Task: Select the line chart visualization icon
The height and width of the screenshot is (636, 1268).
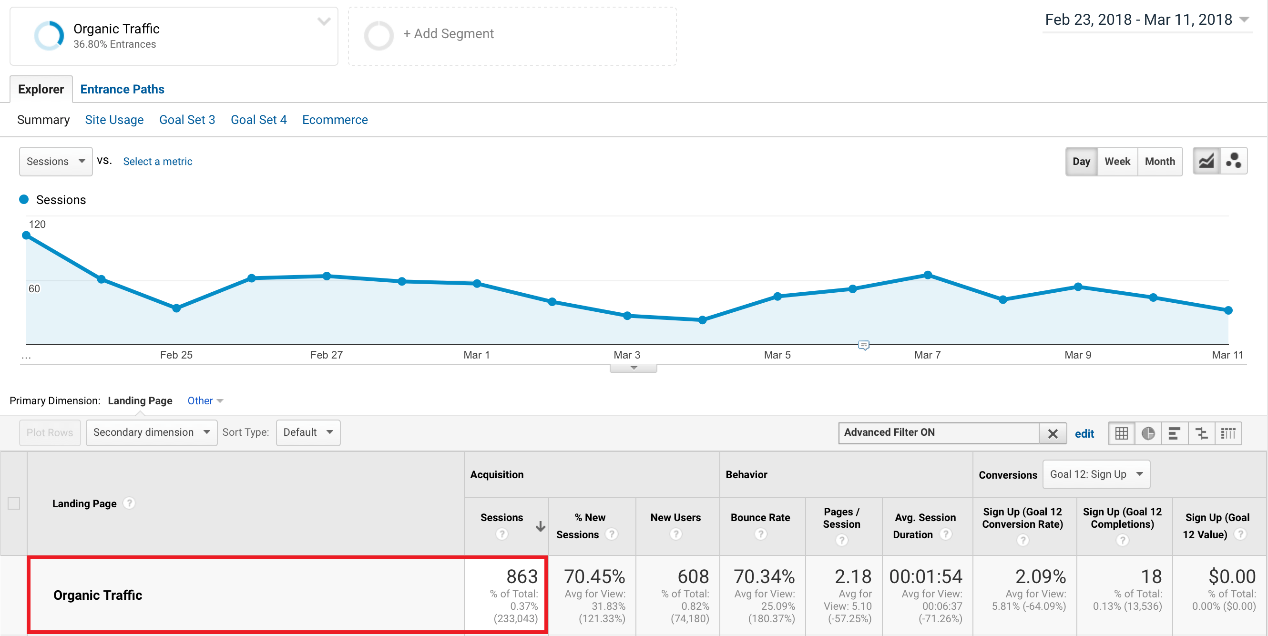Action: [1206, 161]
